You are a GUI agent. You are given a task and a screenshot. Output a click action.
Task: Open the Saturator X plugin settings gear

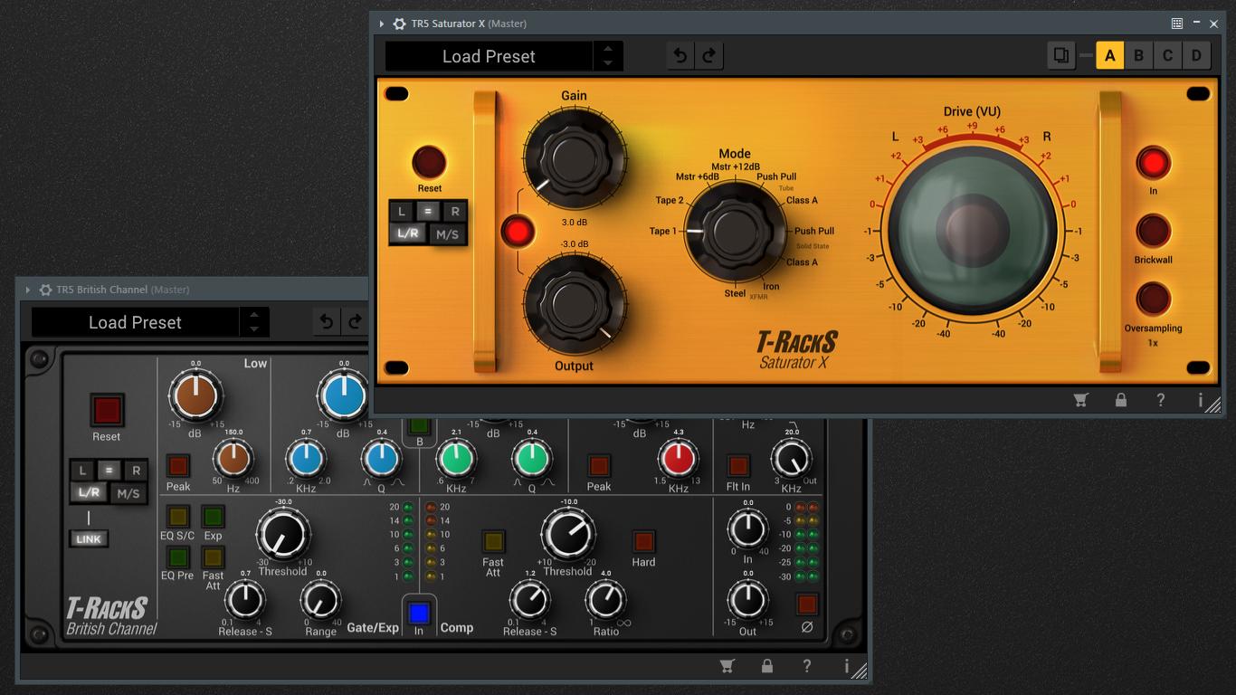tap(399, 24)
